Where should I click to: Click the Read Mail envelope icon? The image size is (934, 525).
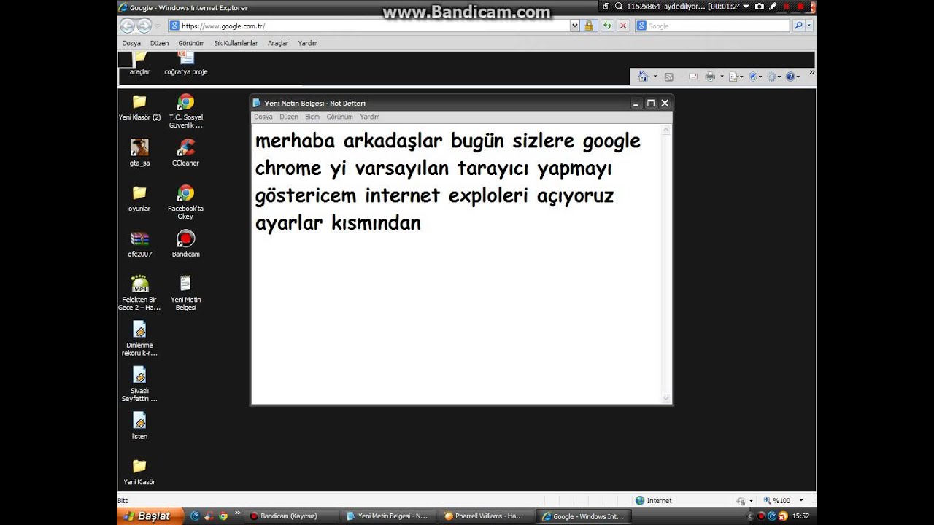(x=692, y=77)
